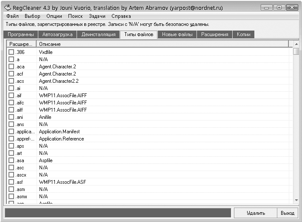Switch to the Программы tab
This screenshot has height=222, width=302.
(20, 34)
